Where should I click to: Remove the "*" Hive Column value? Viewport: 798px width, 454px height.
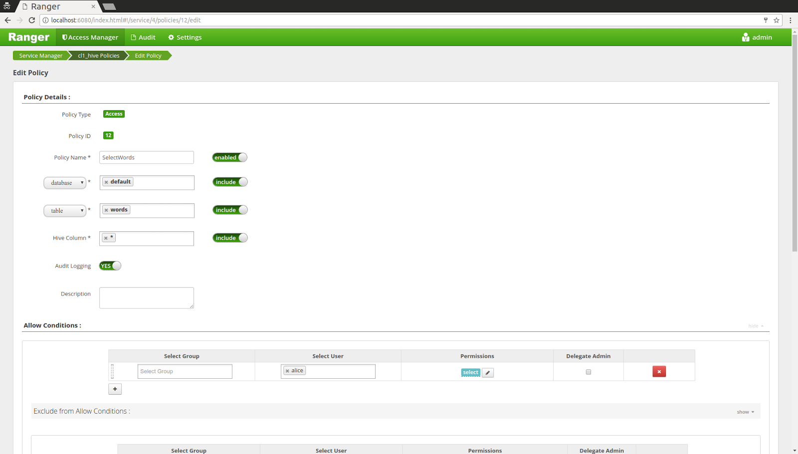click(x=105, y=238)
